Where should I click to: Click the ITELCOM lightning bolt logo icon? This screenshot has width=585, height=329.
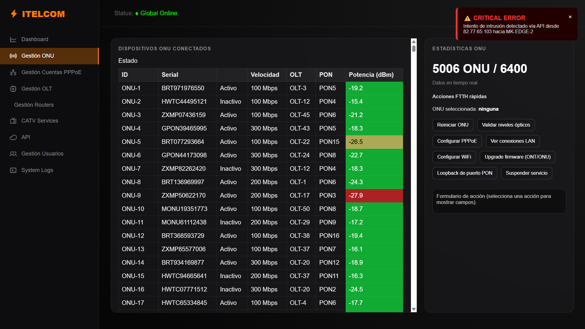click(14, 14)
